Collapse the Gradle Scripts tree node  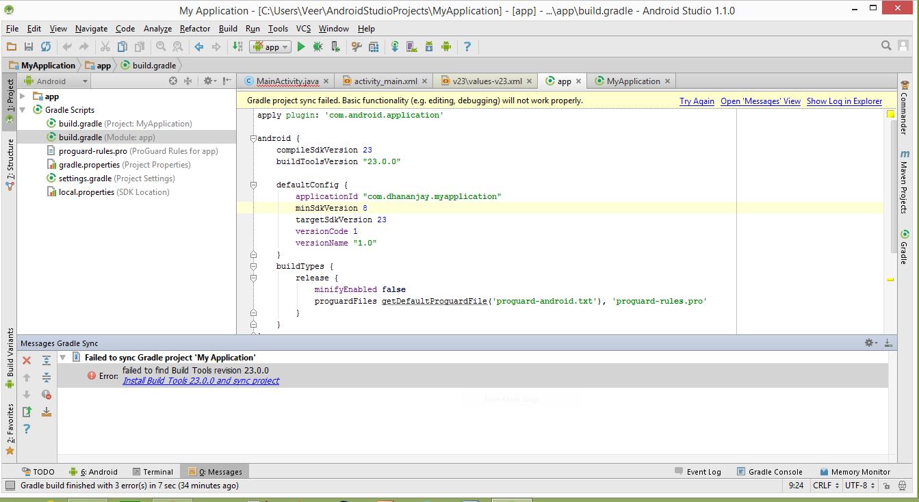click(23, 110)
